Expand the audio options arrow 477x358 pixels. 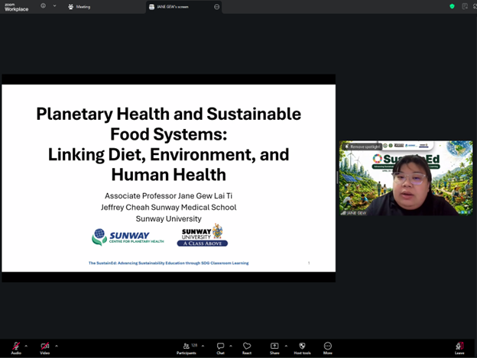tap(26, 346)
